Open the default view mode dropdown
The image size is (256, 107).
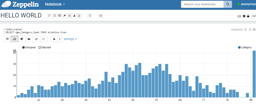pyautogui.click(x=253, y=16)
